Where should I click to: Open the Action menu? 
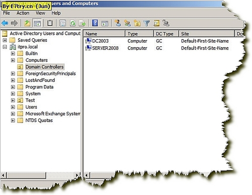coord(23,13)
